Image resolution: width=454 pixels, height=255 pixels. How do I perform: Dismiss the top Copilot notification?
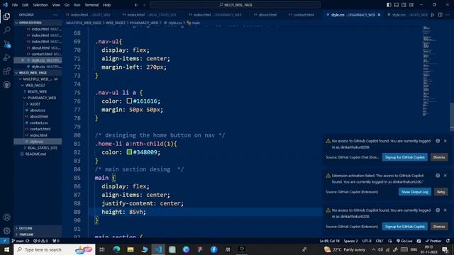439,157
